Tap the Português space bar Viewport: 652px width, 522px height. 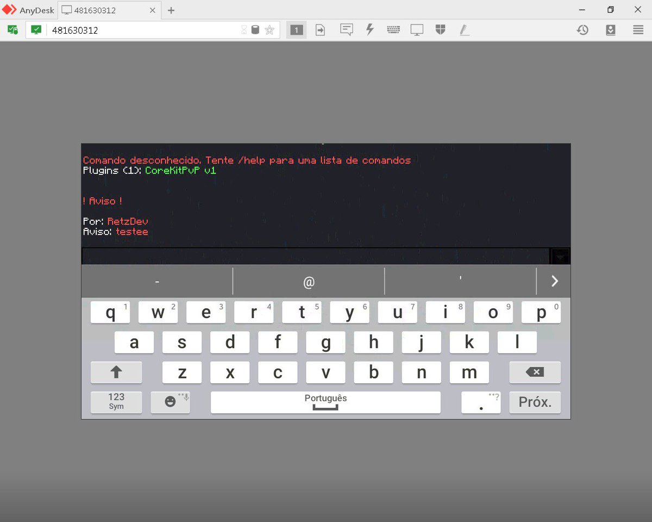pos(325,402)
